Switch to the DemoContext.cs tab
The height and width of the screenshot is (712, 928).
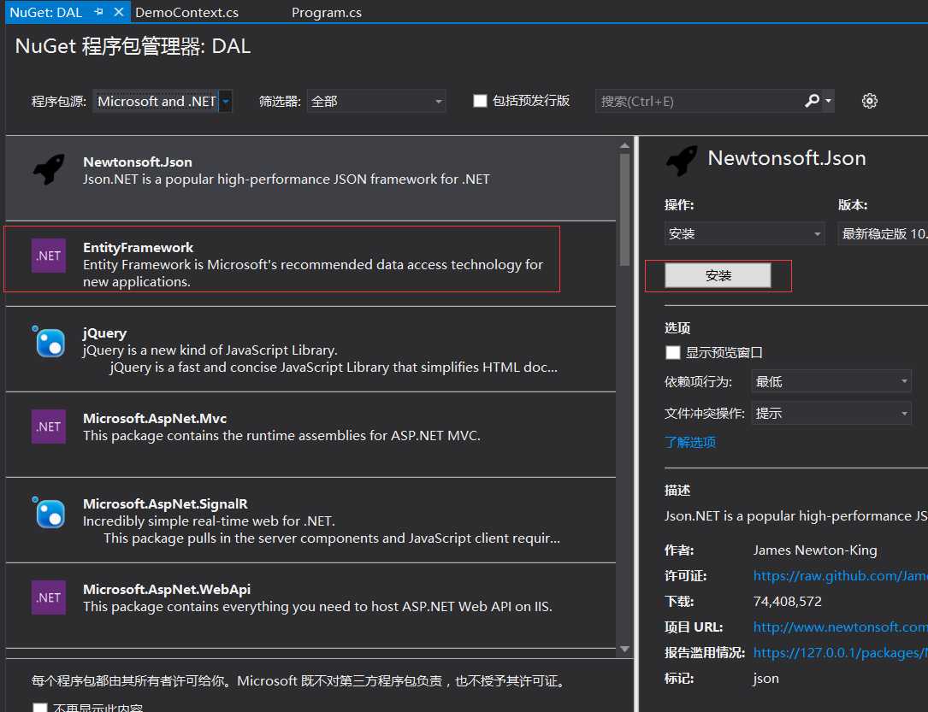187,13
